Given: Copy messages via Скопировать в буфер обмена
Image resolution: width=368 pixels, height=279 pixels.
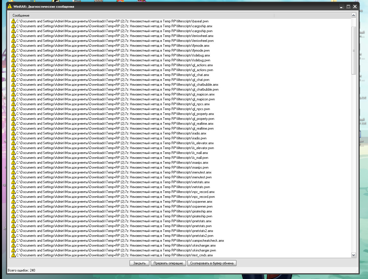Looking at the screenshot, I should tap(212, 263).
